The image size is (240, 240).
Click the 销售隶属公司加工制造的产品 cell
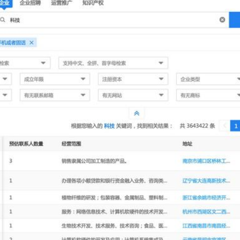(x=94, y=161)
